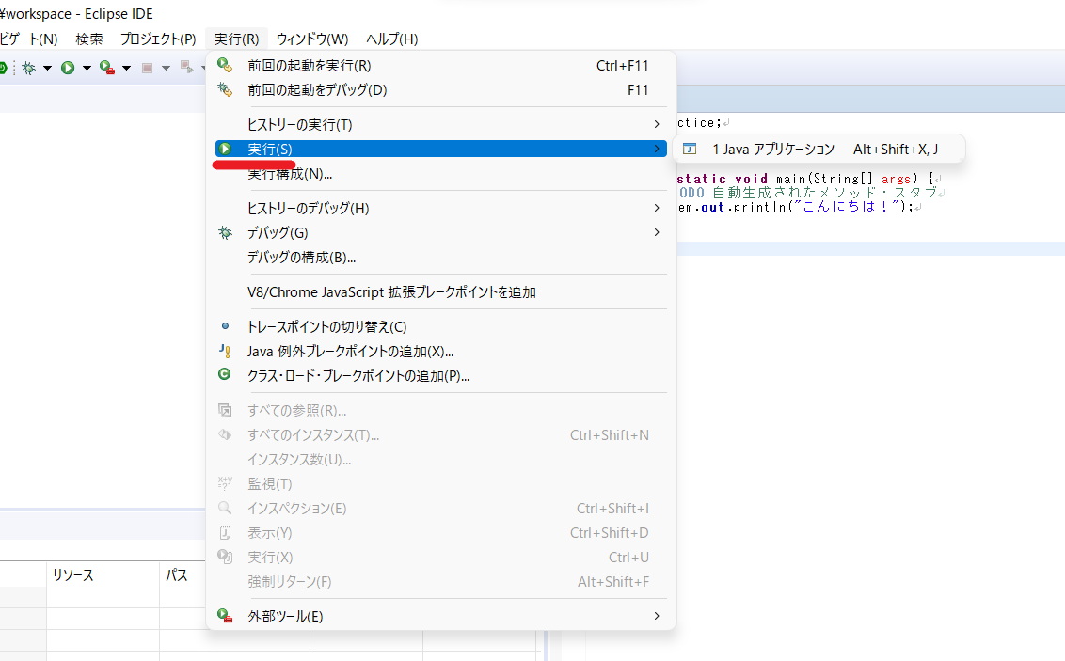The width and height of the screenshot is (1065, 661).
Task: Open the ヘルプ(H) menu
Action: point(392,39)
